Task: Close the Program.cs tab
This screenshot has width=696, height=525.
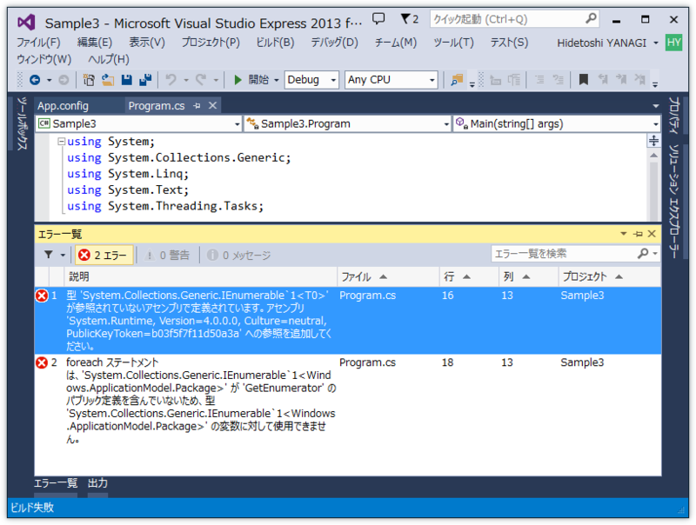Action: click(212, 105)
